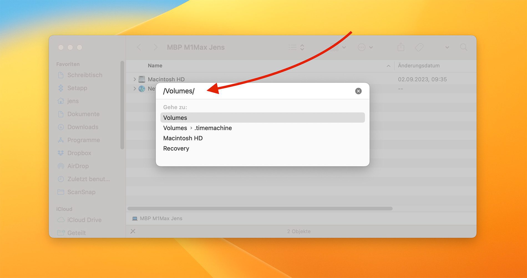Screen dimensions: 527x278
Task: Click the Finder forward navigation arrow
Action: (x=155, y=47)
